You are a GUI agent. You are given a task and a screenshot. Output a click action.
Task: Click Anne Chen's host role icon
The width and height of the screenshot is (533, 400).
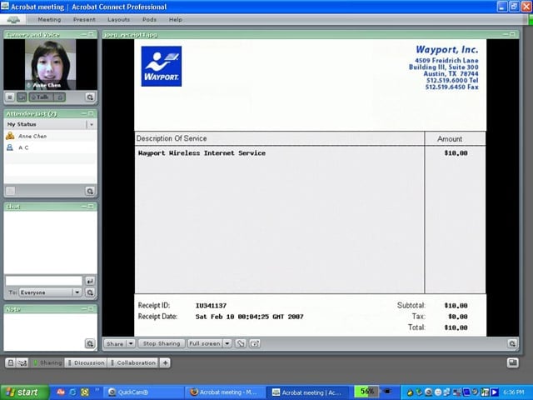(x=10, y=136)
